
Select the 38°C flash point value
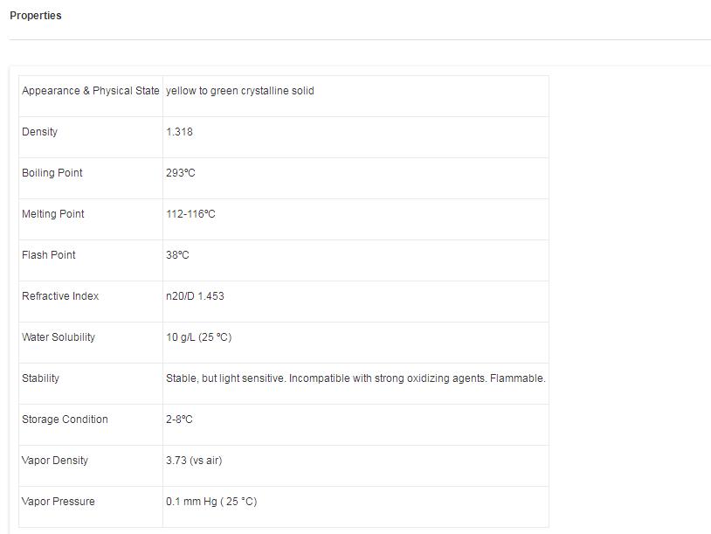click(x=177, y=255)
